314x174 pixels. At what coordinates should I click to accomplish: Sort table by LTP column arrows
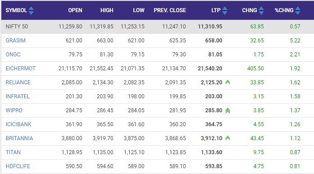(225, 10)
